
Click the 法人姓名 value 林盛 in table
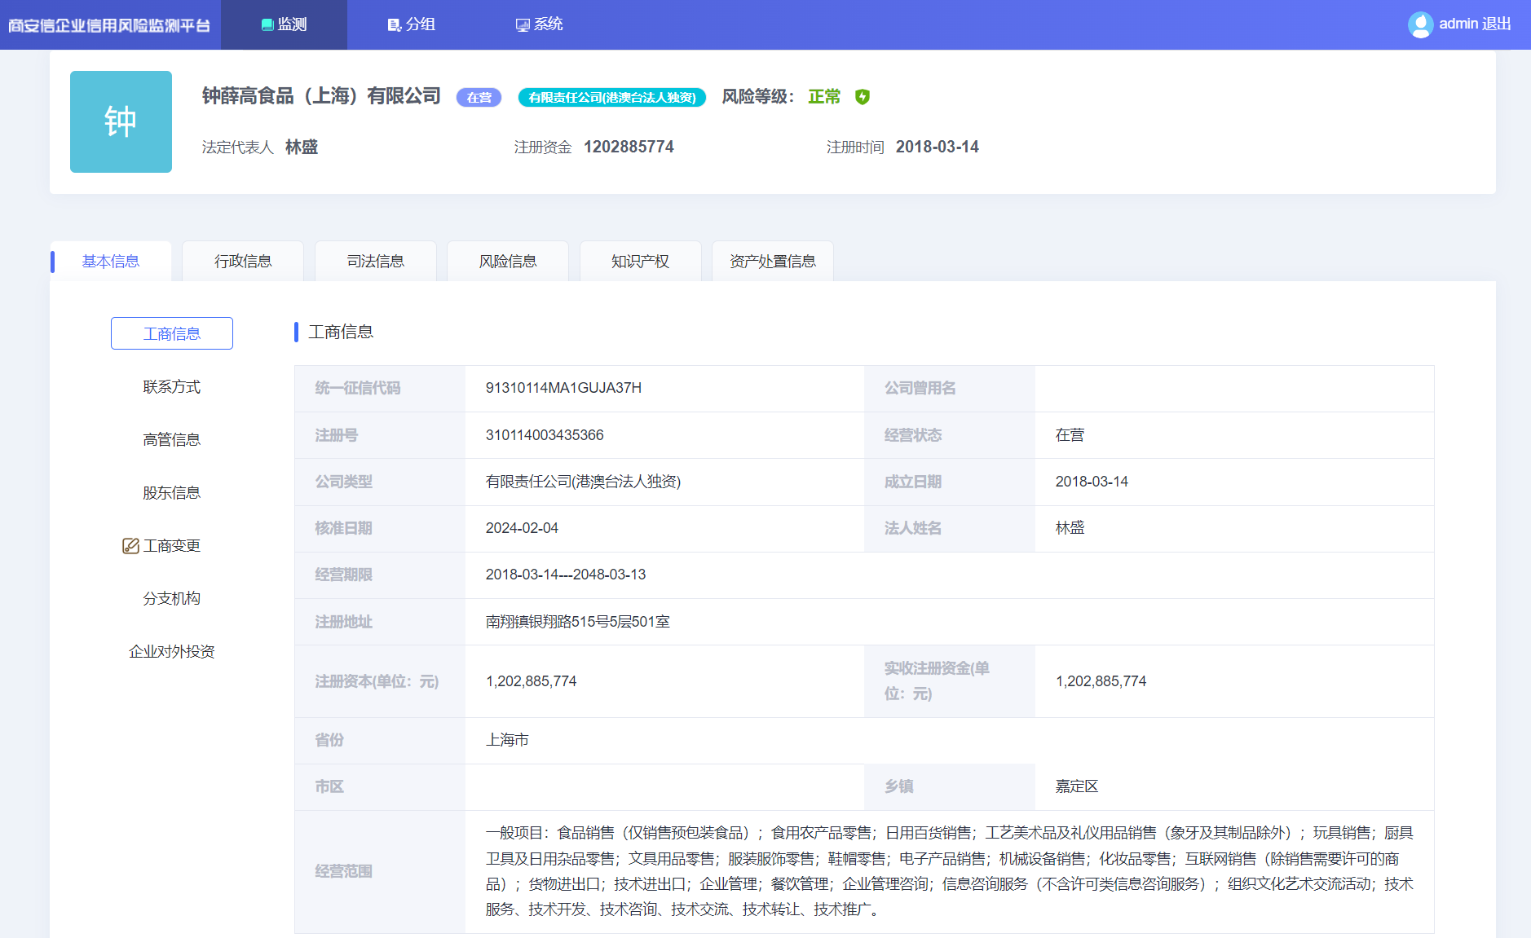click(1070, 528)
